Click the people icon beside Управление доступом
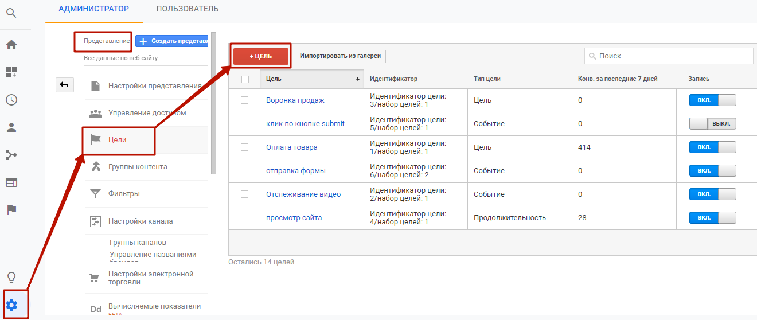 point(96,113)
